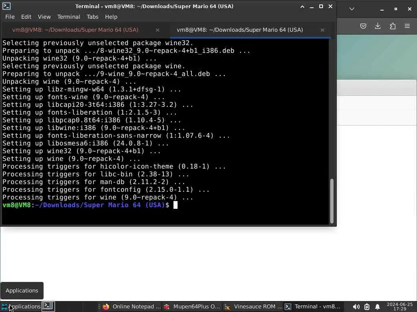The image size is (417, 312).
Task: Open the View menu in Terminal
Action: pyautogui.click(x=44, y=17)
